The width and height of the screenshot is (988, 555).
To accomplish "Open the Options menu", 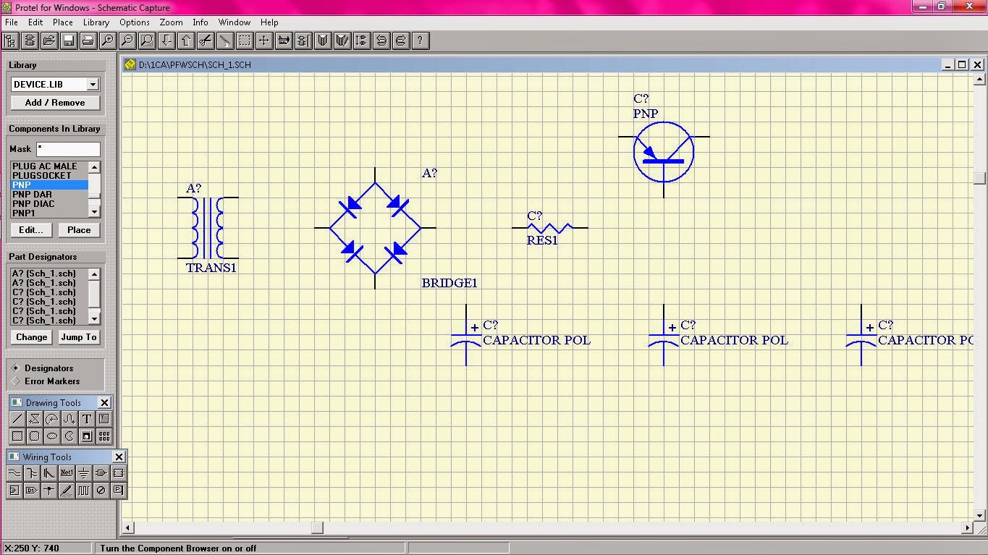I will 135,22.
